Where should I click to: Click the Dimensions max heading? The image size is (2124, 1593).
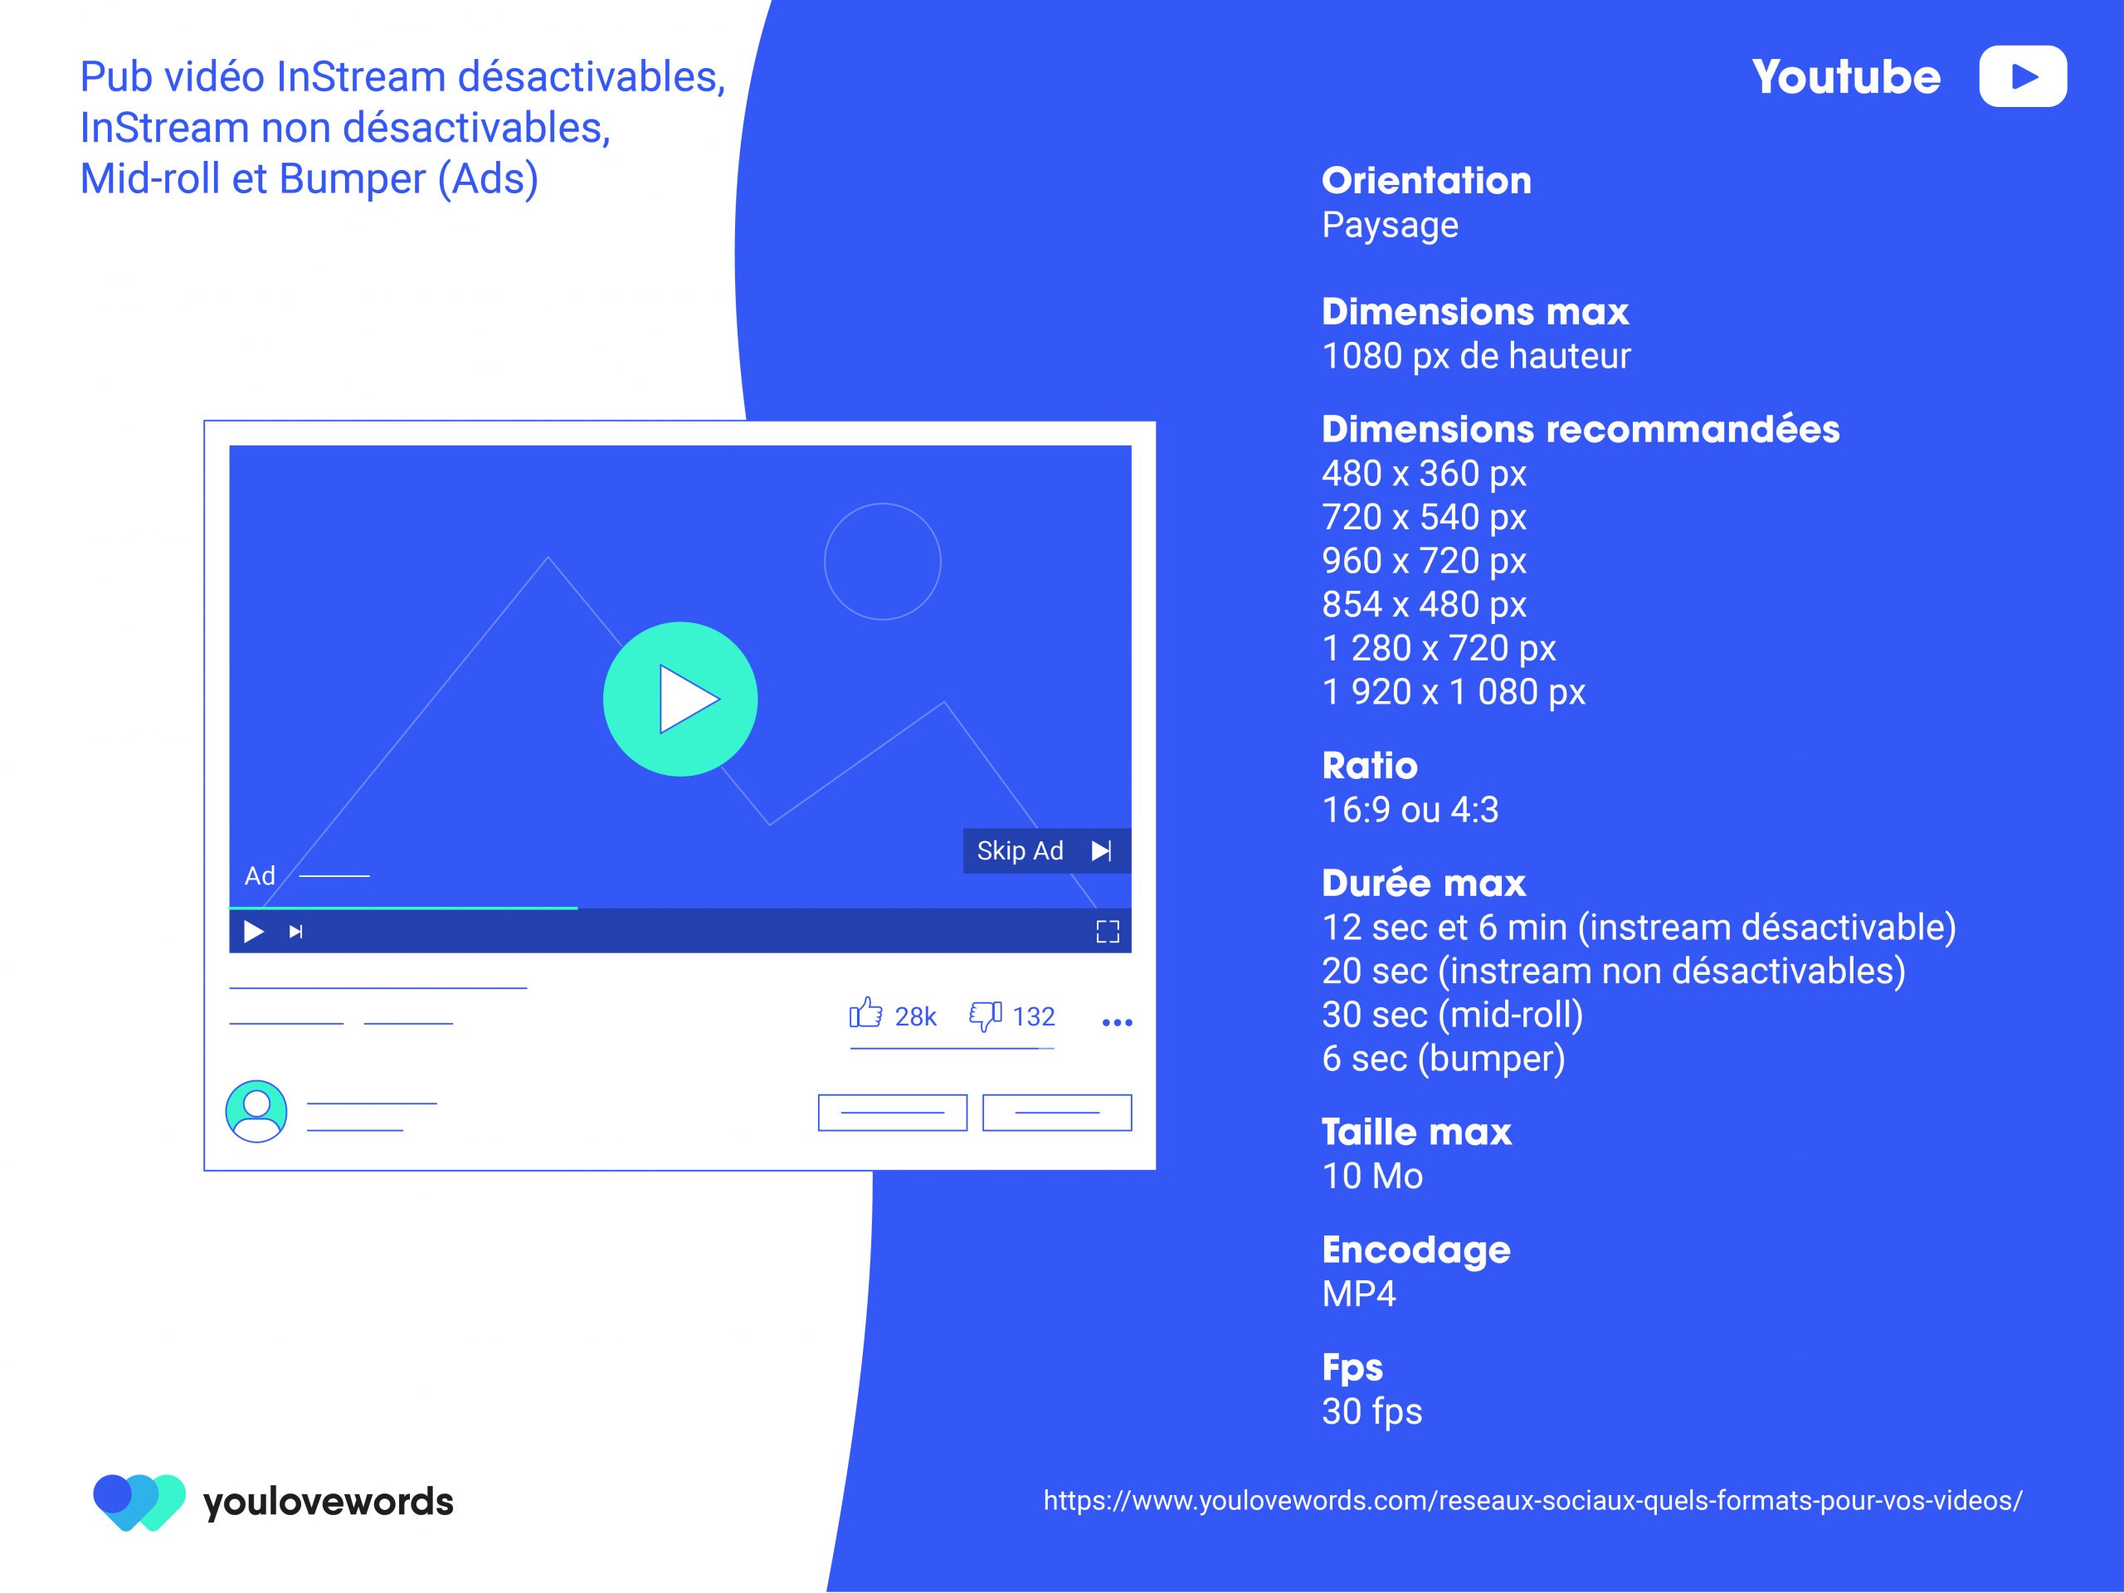pos(1475,311)
